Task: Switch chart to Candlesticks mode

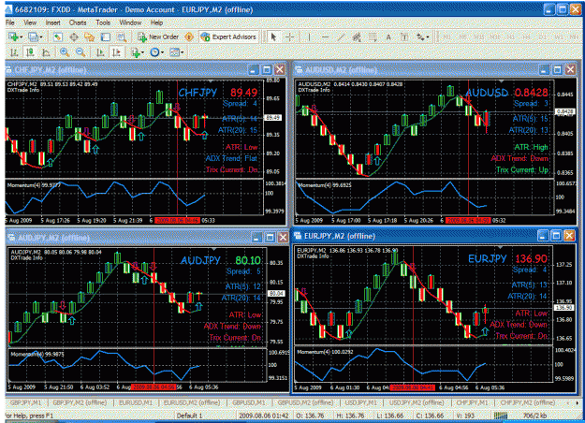Action: pos(30,52)
